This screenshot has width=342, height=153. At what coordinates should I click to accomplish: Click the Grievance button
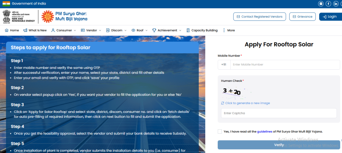[x=302, y=17]
